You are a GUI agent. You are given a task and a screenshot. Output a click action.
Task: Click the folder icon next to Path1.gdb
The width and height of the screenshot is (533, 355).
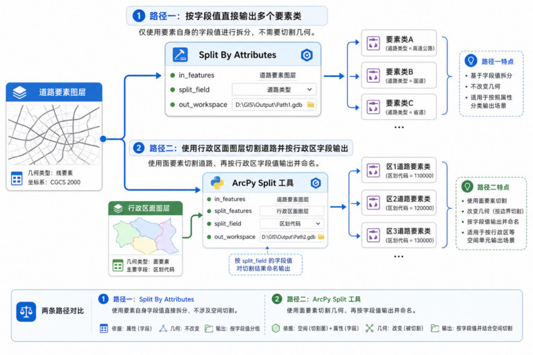point(311,105)
